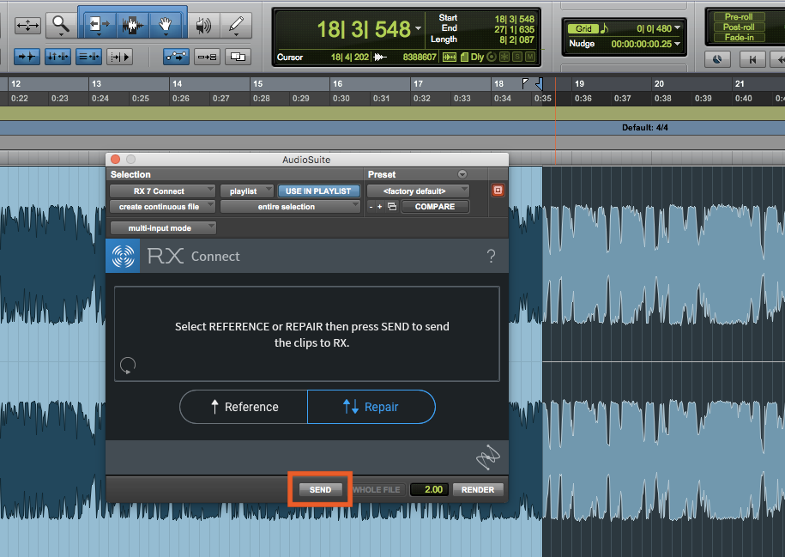Click the circular indicator after Dly
The height and width of the screenshot is (557, 785).
(x=492, y=58)
